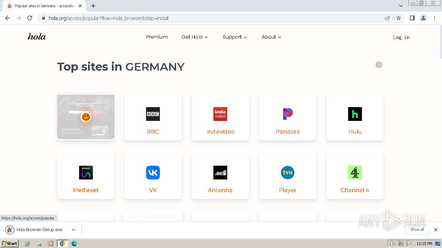Screen dimensions: 442x248
Task: Open the media player taskbar icon
Action: point(51,244)
